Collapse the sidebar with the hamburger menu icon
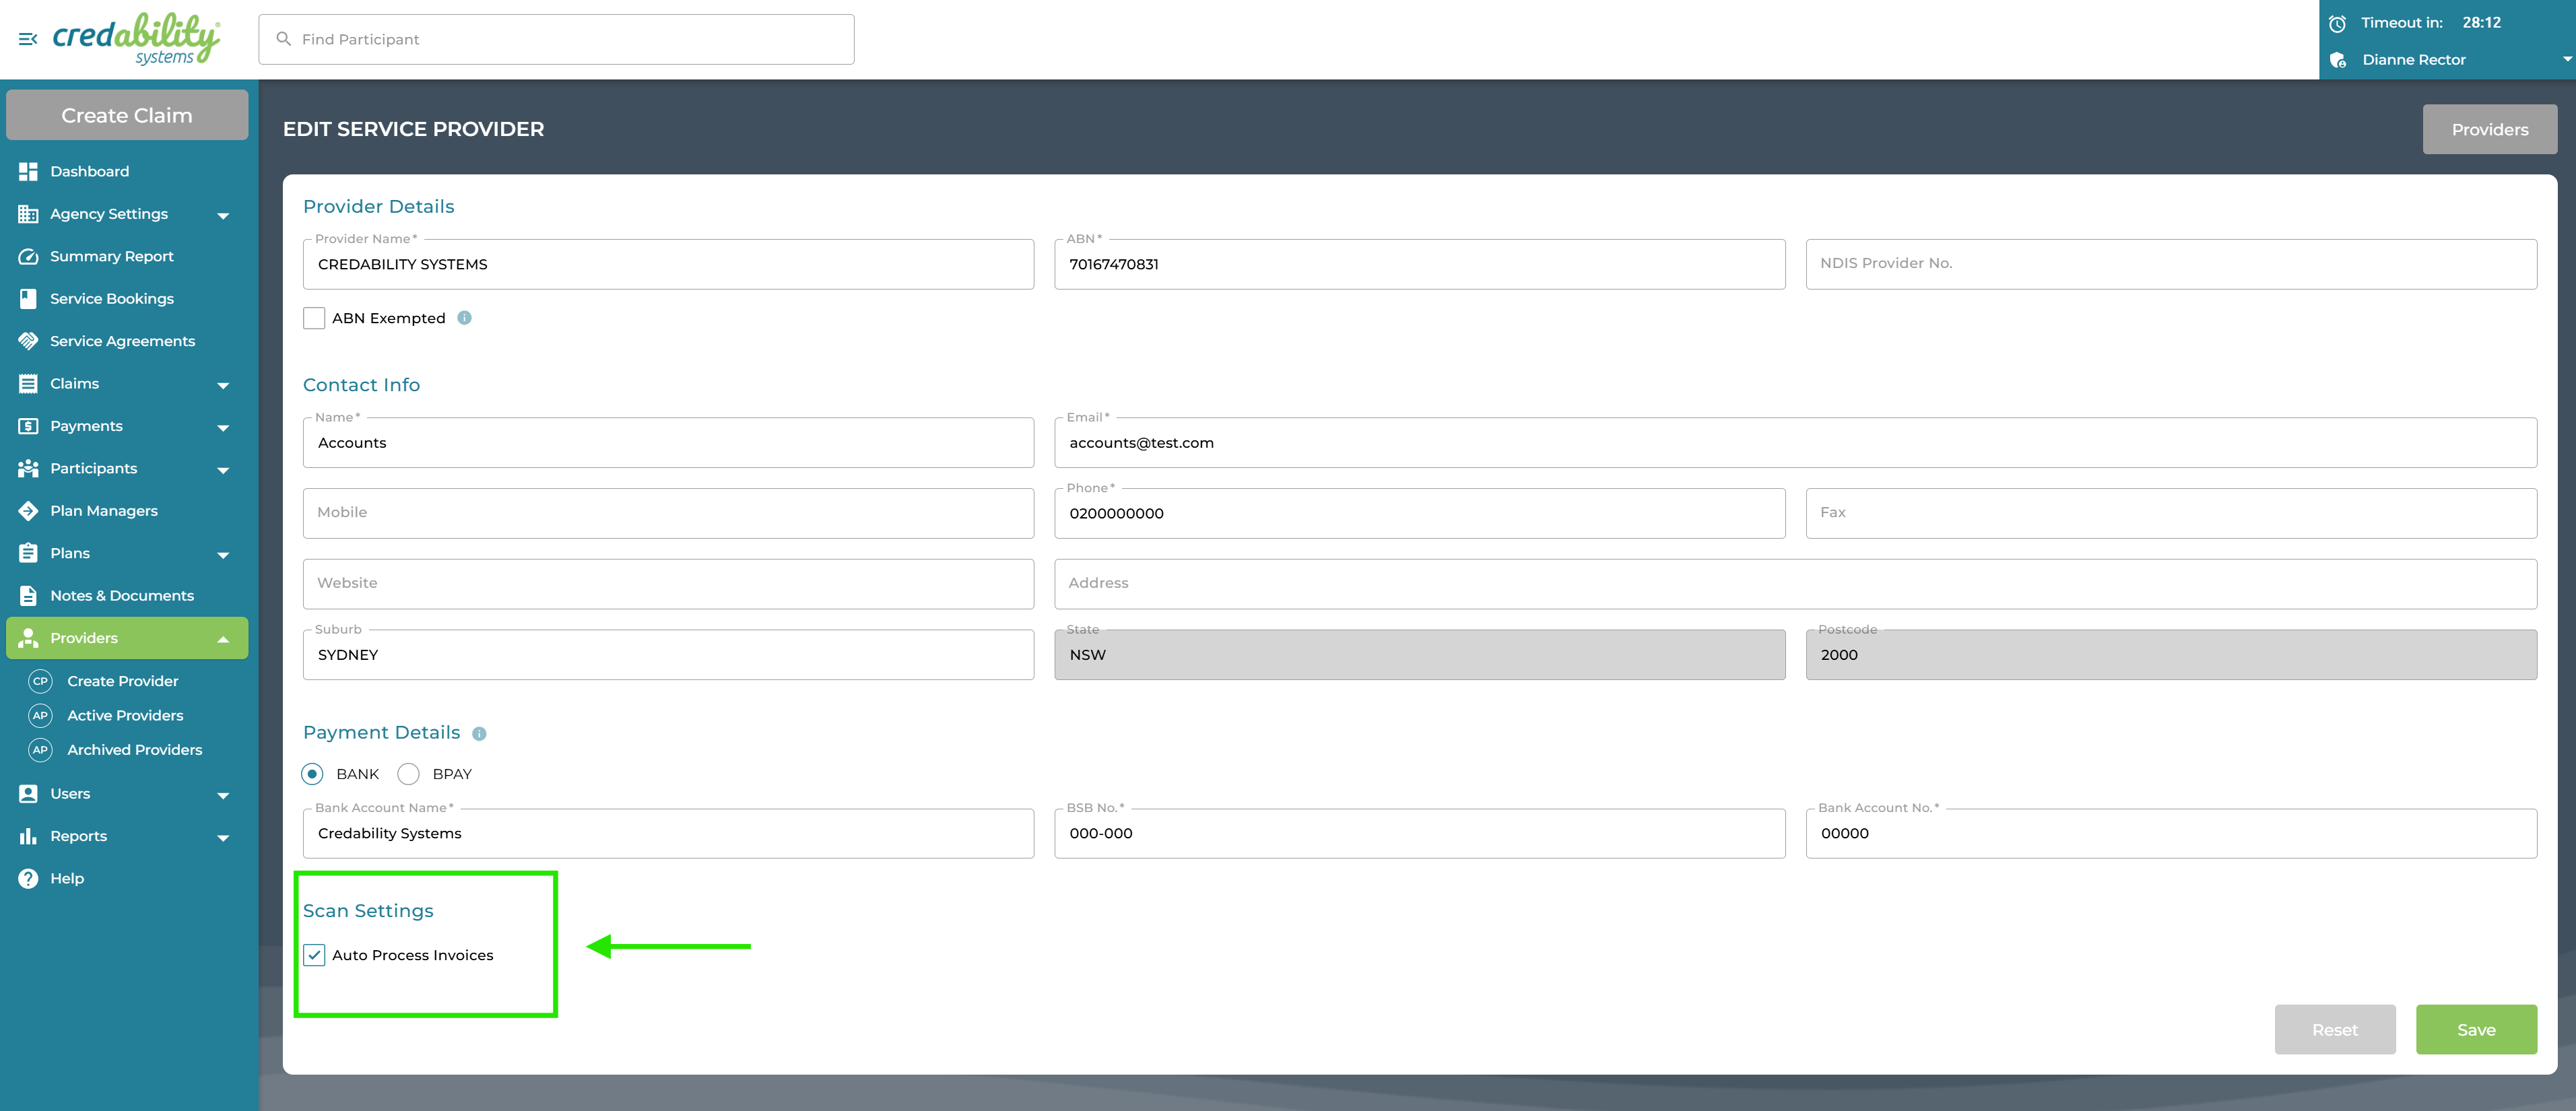This screenshot has height=1111, width=2576. pos(28,39)
